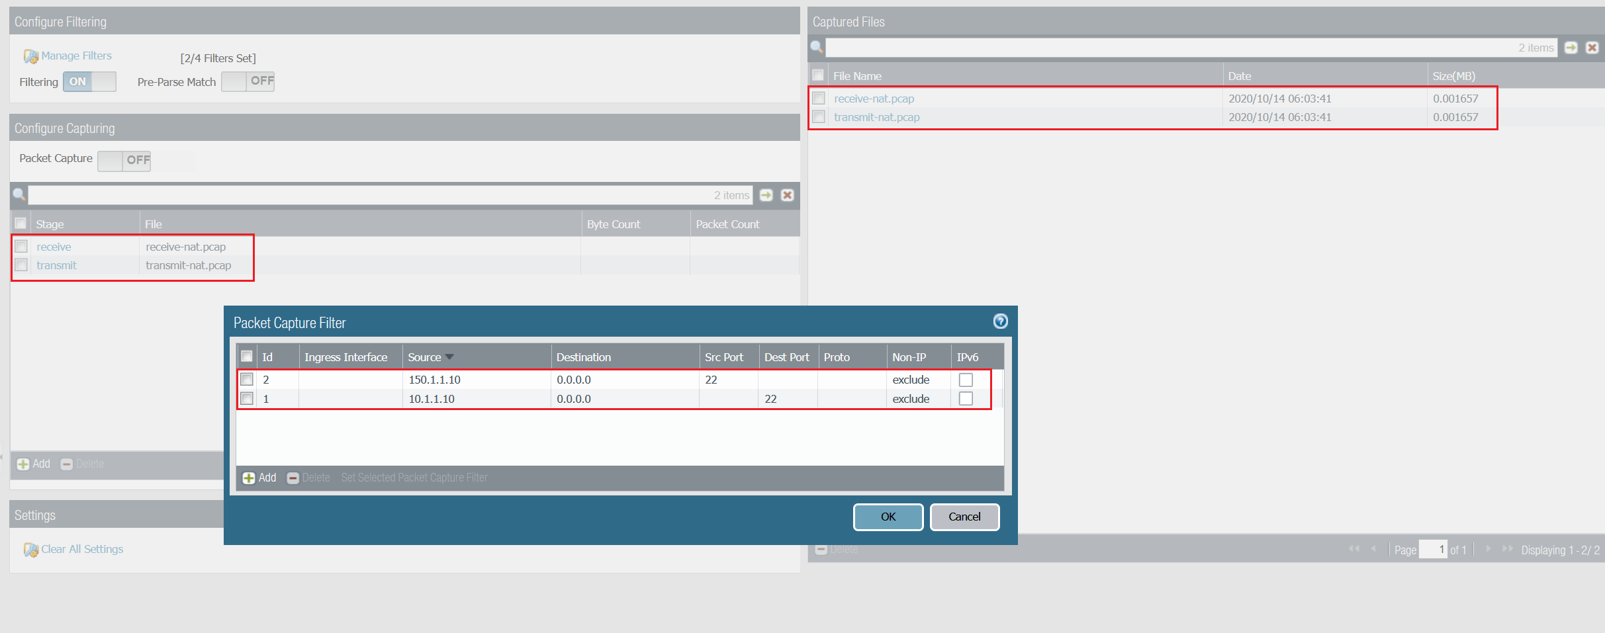
Task: Enable IPv6 for filter 150.1.1.10 row
Action: [x=966, y=380]
